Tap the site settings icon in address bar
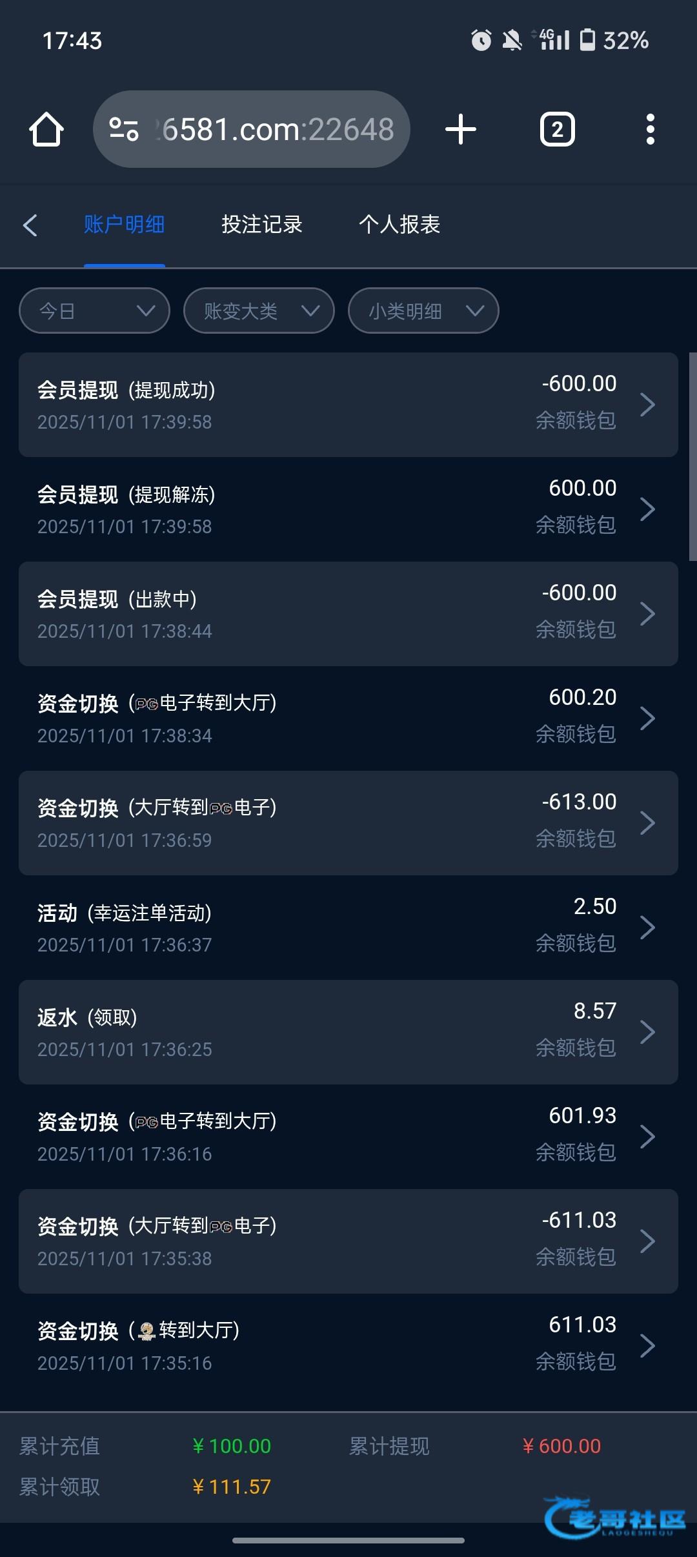 (x=124, y=129)
